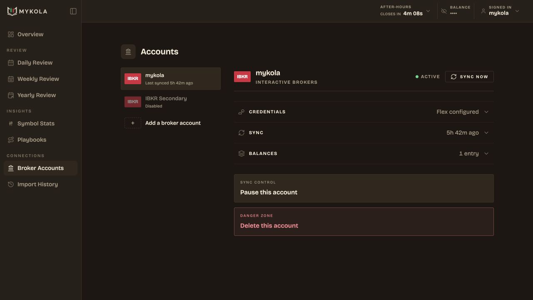The width and height of the screenshot is (533, 300).
Task: Click Add a broker account
Action: (x=171, y=123)
